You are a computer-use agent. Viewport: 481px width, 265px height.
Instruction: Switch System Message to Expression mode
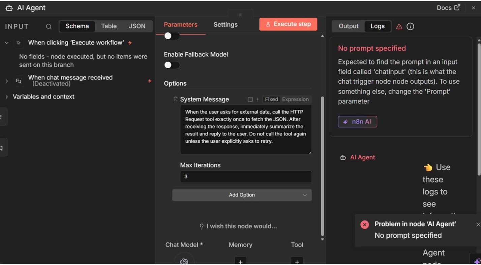coord(295,99)
